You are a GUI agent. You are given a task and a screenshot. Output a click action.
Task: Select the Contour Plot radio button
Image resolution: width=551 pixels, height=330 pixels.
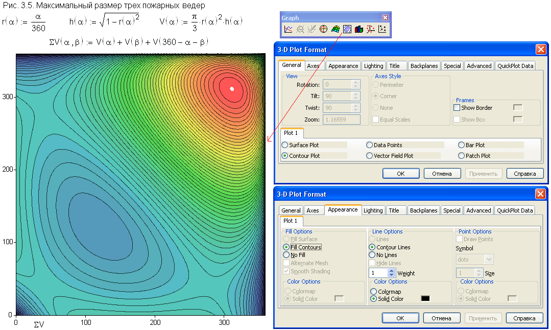point(284,156)
